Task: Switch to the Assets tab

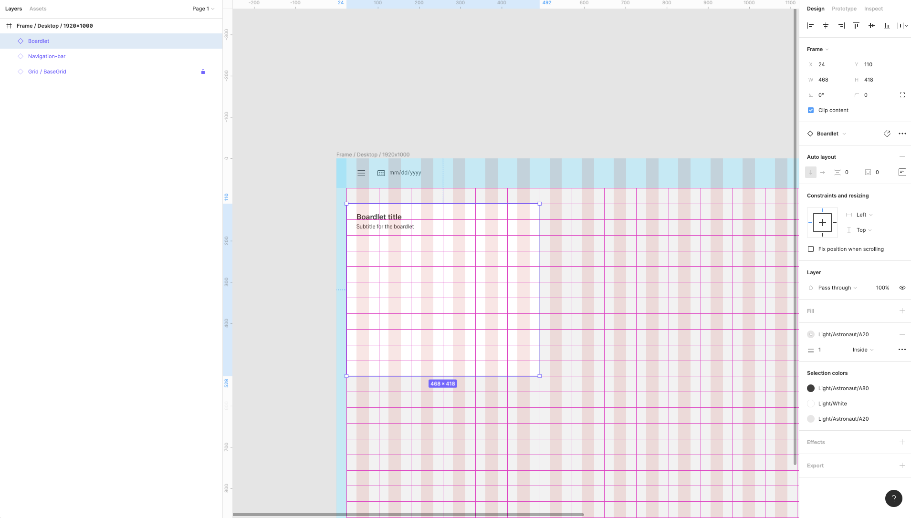Action: point(38,9)
